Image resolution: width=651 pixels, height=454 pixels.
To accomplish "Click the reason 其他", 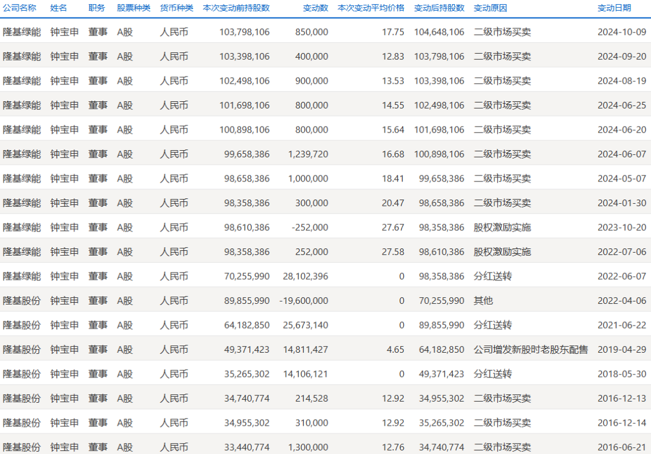I will (483, 301).
